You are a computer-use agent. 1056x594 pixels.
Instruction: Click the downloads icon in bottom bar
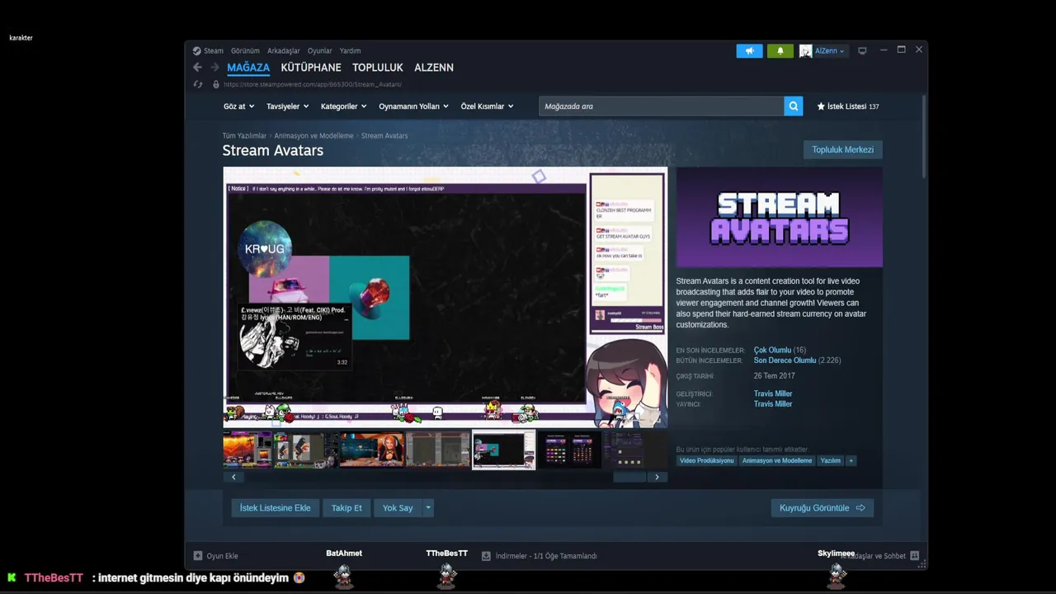(x=486, y=556)
